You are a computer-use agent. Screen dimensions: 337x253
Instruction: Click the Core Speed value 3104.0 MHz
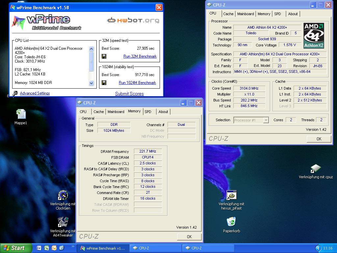click(x=249, y=88)
